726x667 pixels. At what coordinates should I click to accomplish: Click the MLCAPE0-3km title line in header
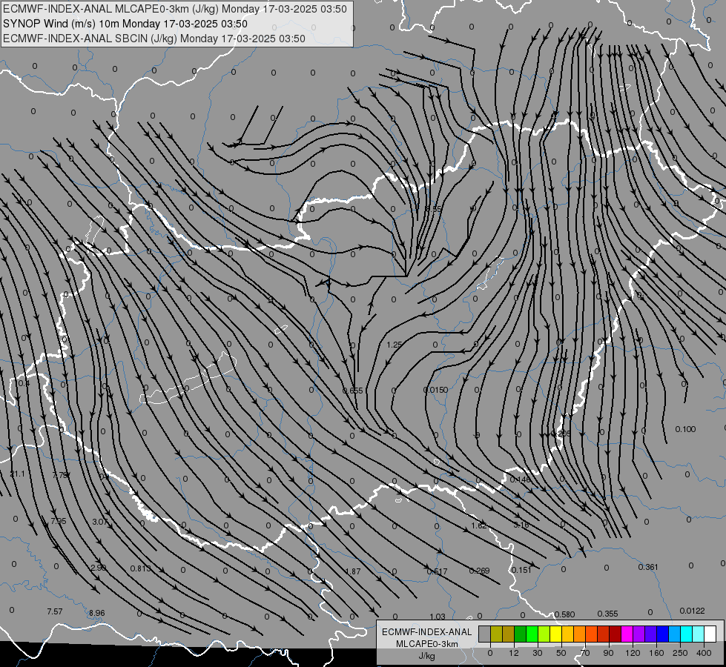click(x=174, y=9)
